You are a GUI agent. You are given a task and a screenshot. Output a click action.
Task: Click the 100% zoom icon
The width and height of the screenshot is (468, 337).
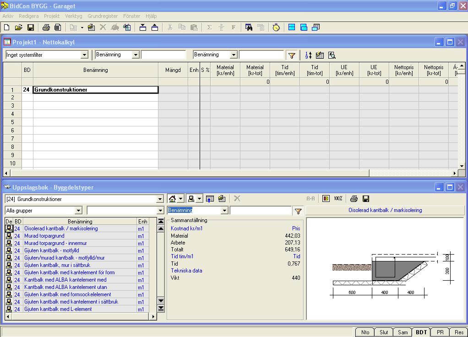[338, 199]
